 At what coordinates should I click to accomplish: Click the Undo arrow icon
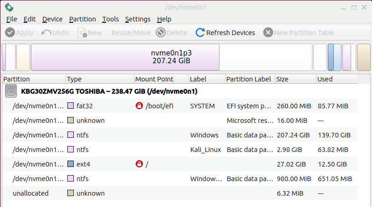pyautogui.click(x=46, y=32)
